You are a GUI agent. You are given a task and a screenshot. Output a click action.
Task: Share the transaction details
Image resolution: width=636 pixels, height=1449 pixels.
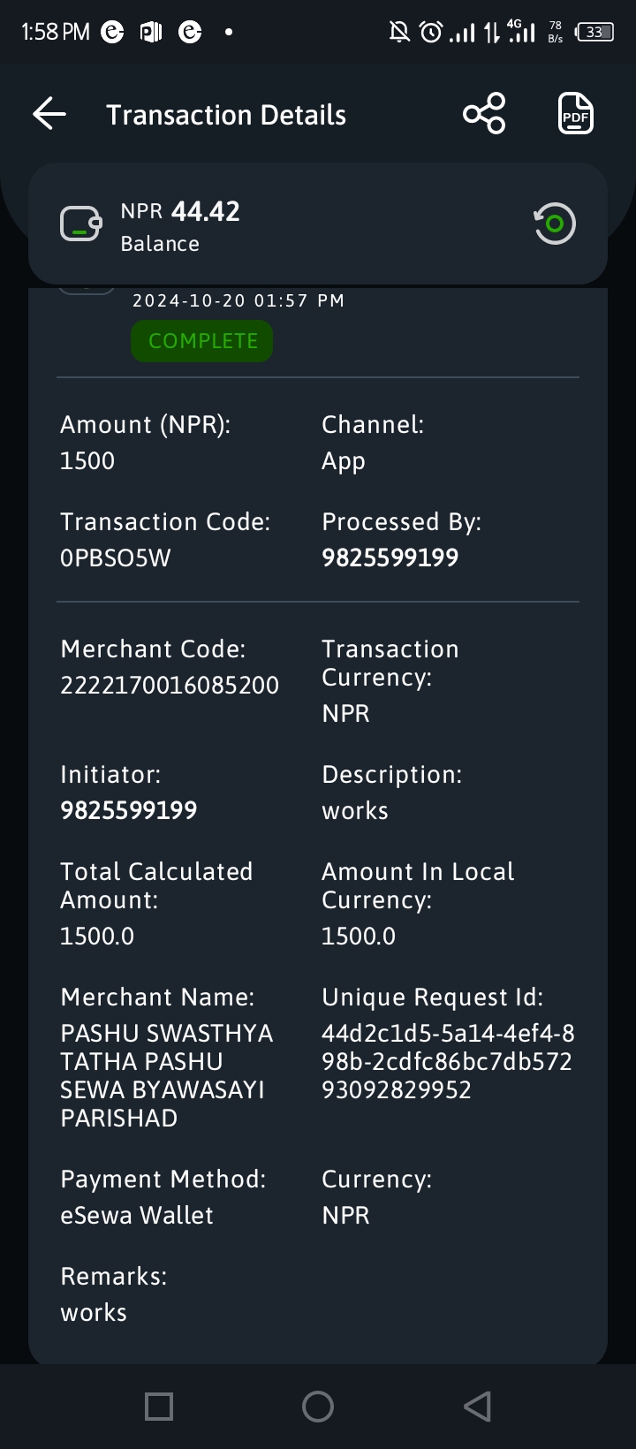(484, 114)
